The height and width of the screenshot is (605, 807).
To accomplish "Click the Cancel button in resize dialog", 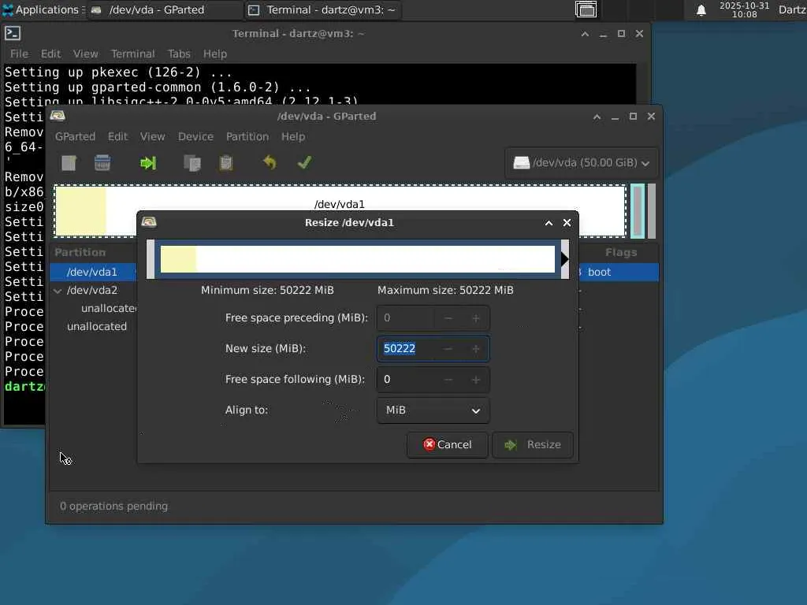I will point(448,444).
